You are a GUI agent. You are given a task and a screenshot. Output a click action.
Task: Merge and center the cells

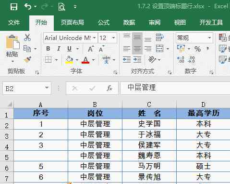click(x=159, y=49)
